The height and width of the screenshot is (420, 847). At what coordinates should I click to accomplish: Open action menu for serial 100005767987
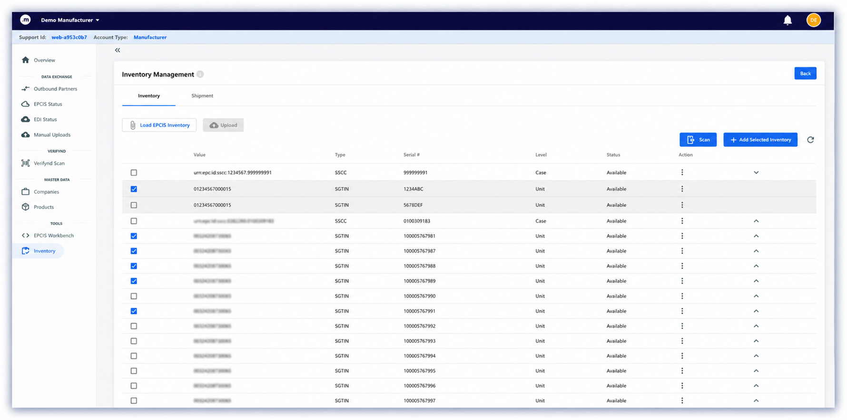pyautogui.click(x=682, y=251)
